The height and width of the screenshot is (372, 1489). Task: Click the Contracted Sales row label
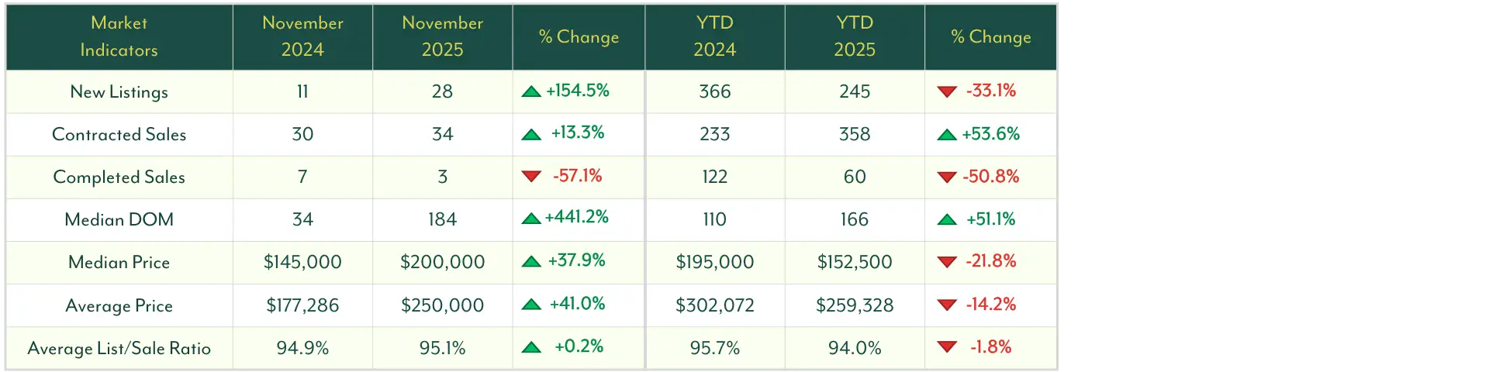[119, 134]
